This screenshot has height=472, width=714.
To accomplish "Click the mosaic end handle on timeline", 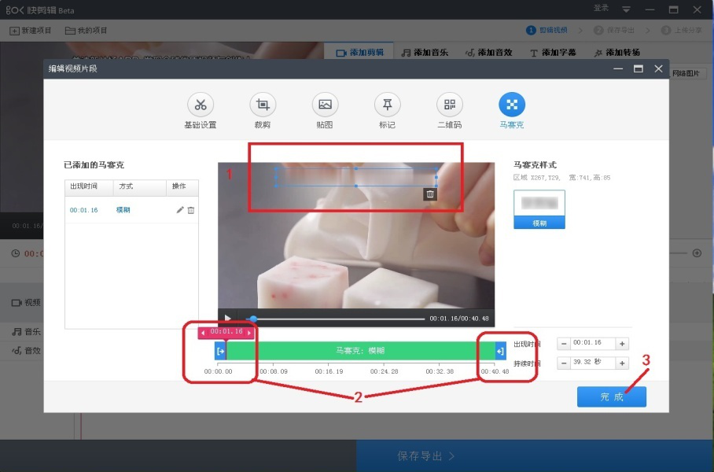I will 500,351.
